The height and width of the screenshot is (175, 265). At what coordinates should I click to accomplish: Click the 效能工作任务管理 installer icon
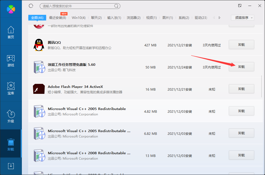pyautogui.click(x=39, y=67)
